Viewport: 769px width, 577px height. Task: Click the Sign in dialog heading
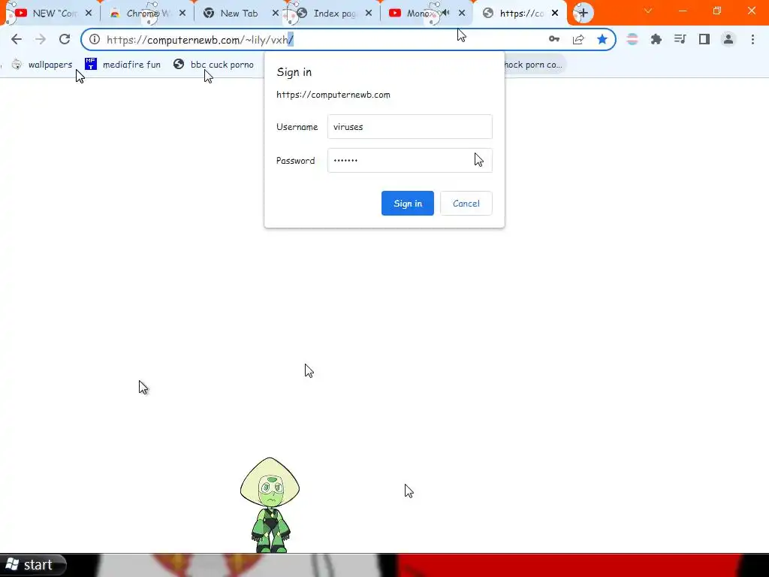click(x=294, y=72)
